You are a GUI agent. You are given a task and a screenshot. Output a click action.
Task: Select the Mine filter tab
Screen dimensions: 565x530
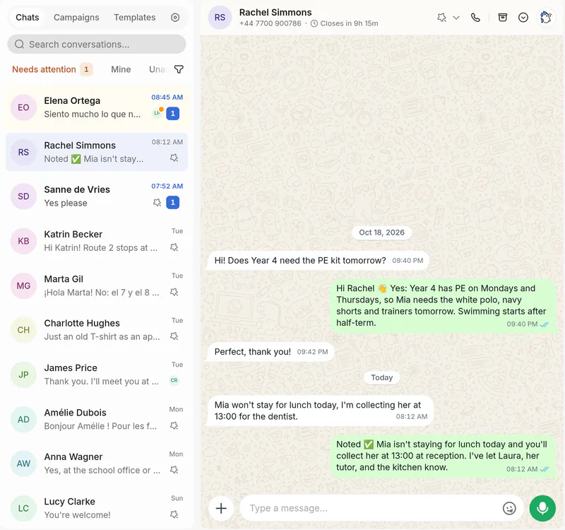pyautogui.click(x=121, y=69)
